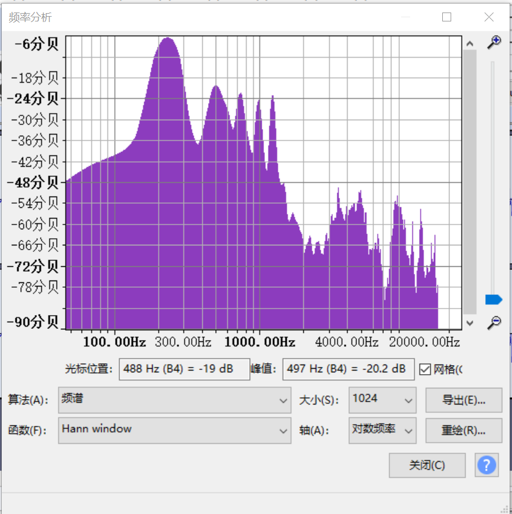Change the 大小 size from 1024
The width and height of the screenshot is (512, 514).
coord(382,400)
